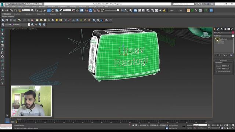Click the Redo arrow in main toolbar
The width and height of the screenshot is (235, 132).
(7, 10)
